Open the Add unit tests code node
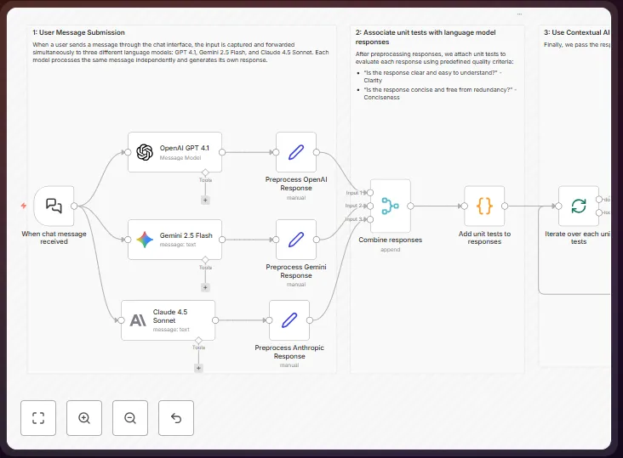The image size is (623, 458). pyautogui.click(x=484, y=206)
